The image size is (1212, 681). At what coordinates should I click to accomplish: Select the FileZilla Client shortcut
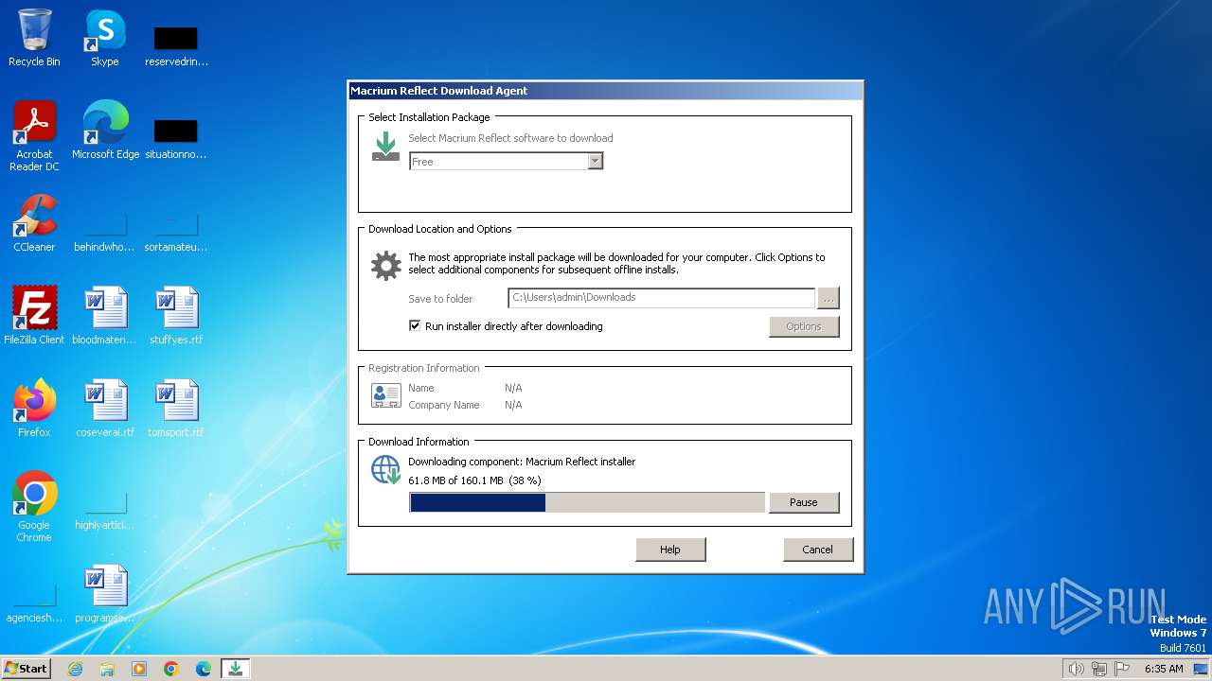[34, 316]
